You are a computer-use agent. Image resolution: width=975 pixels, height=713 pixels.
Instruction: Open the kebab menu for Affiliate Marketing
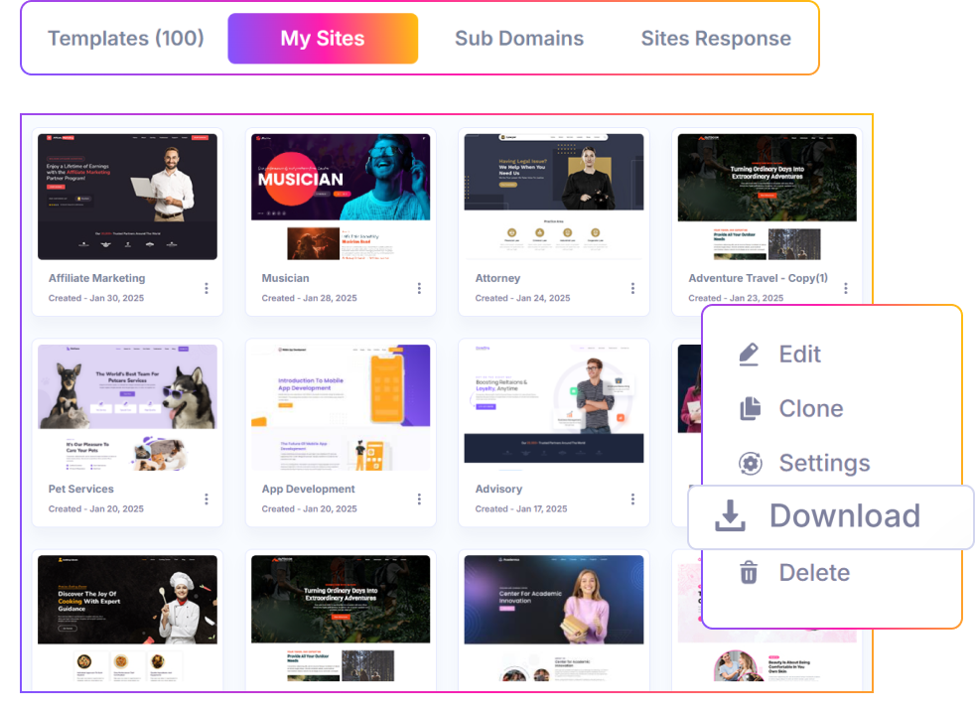pyautogui.click(x=207, y=288)
